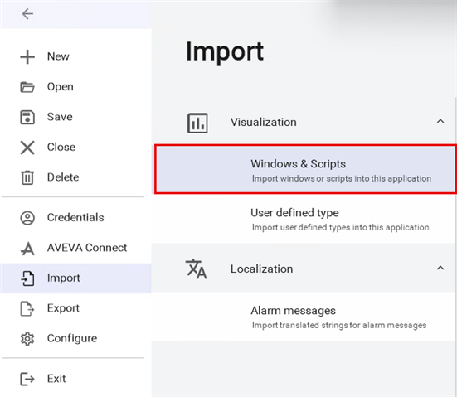
Task: Click the Export file icon
Action: click(x=27, y=309)
